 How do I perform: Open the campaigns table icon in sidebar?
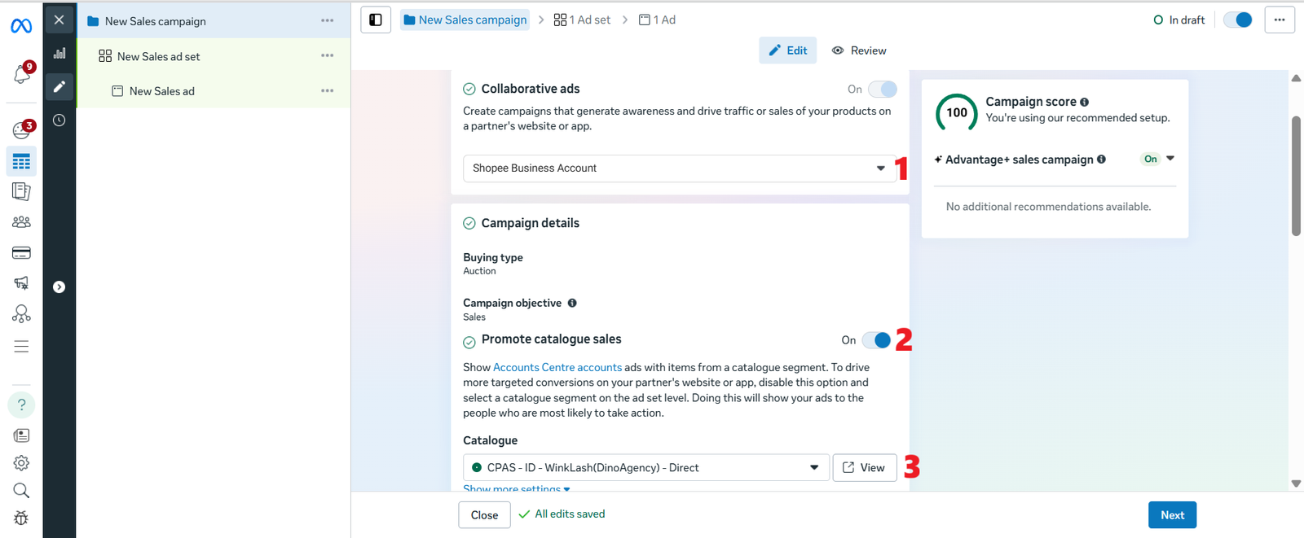21,162
